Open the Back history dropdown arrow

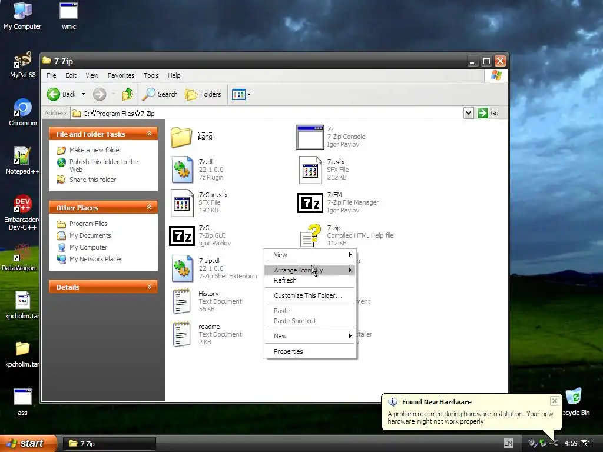[83, 94]
